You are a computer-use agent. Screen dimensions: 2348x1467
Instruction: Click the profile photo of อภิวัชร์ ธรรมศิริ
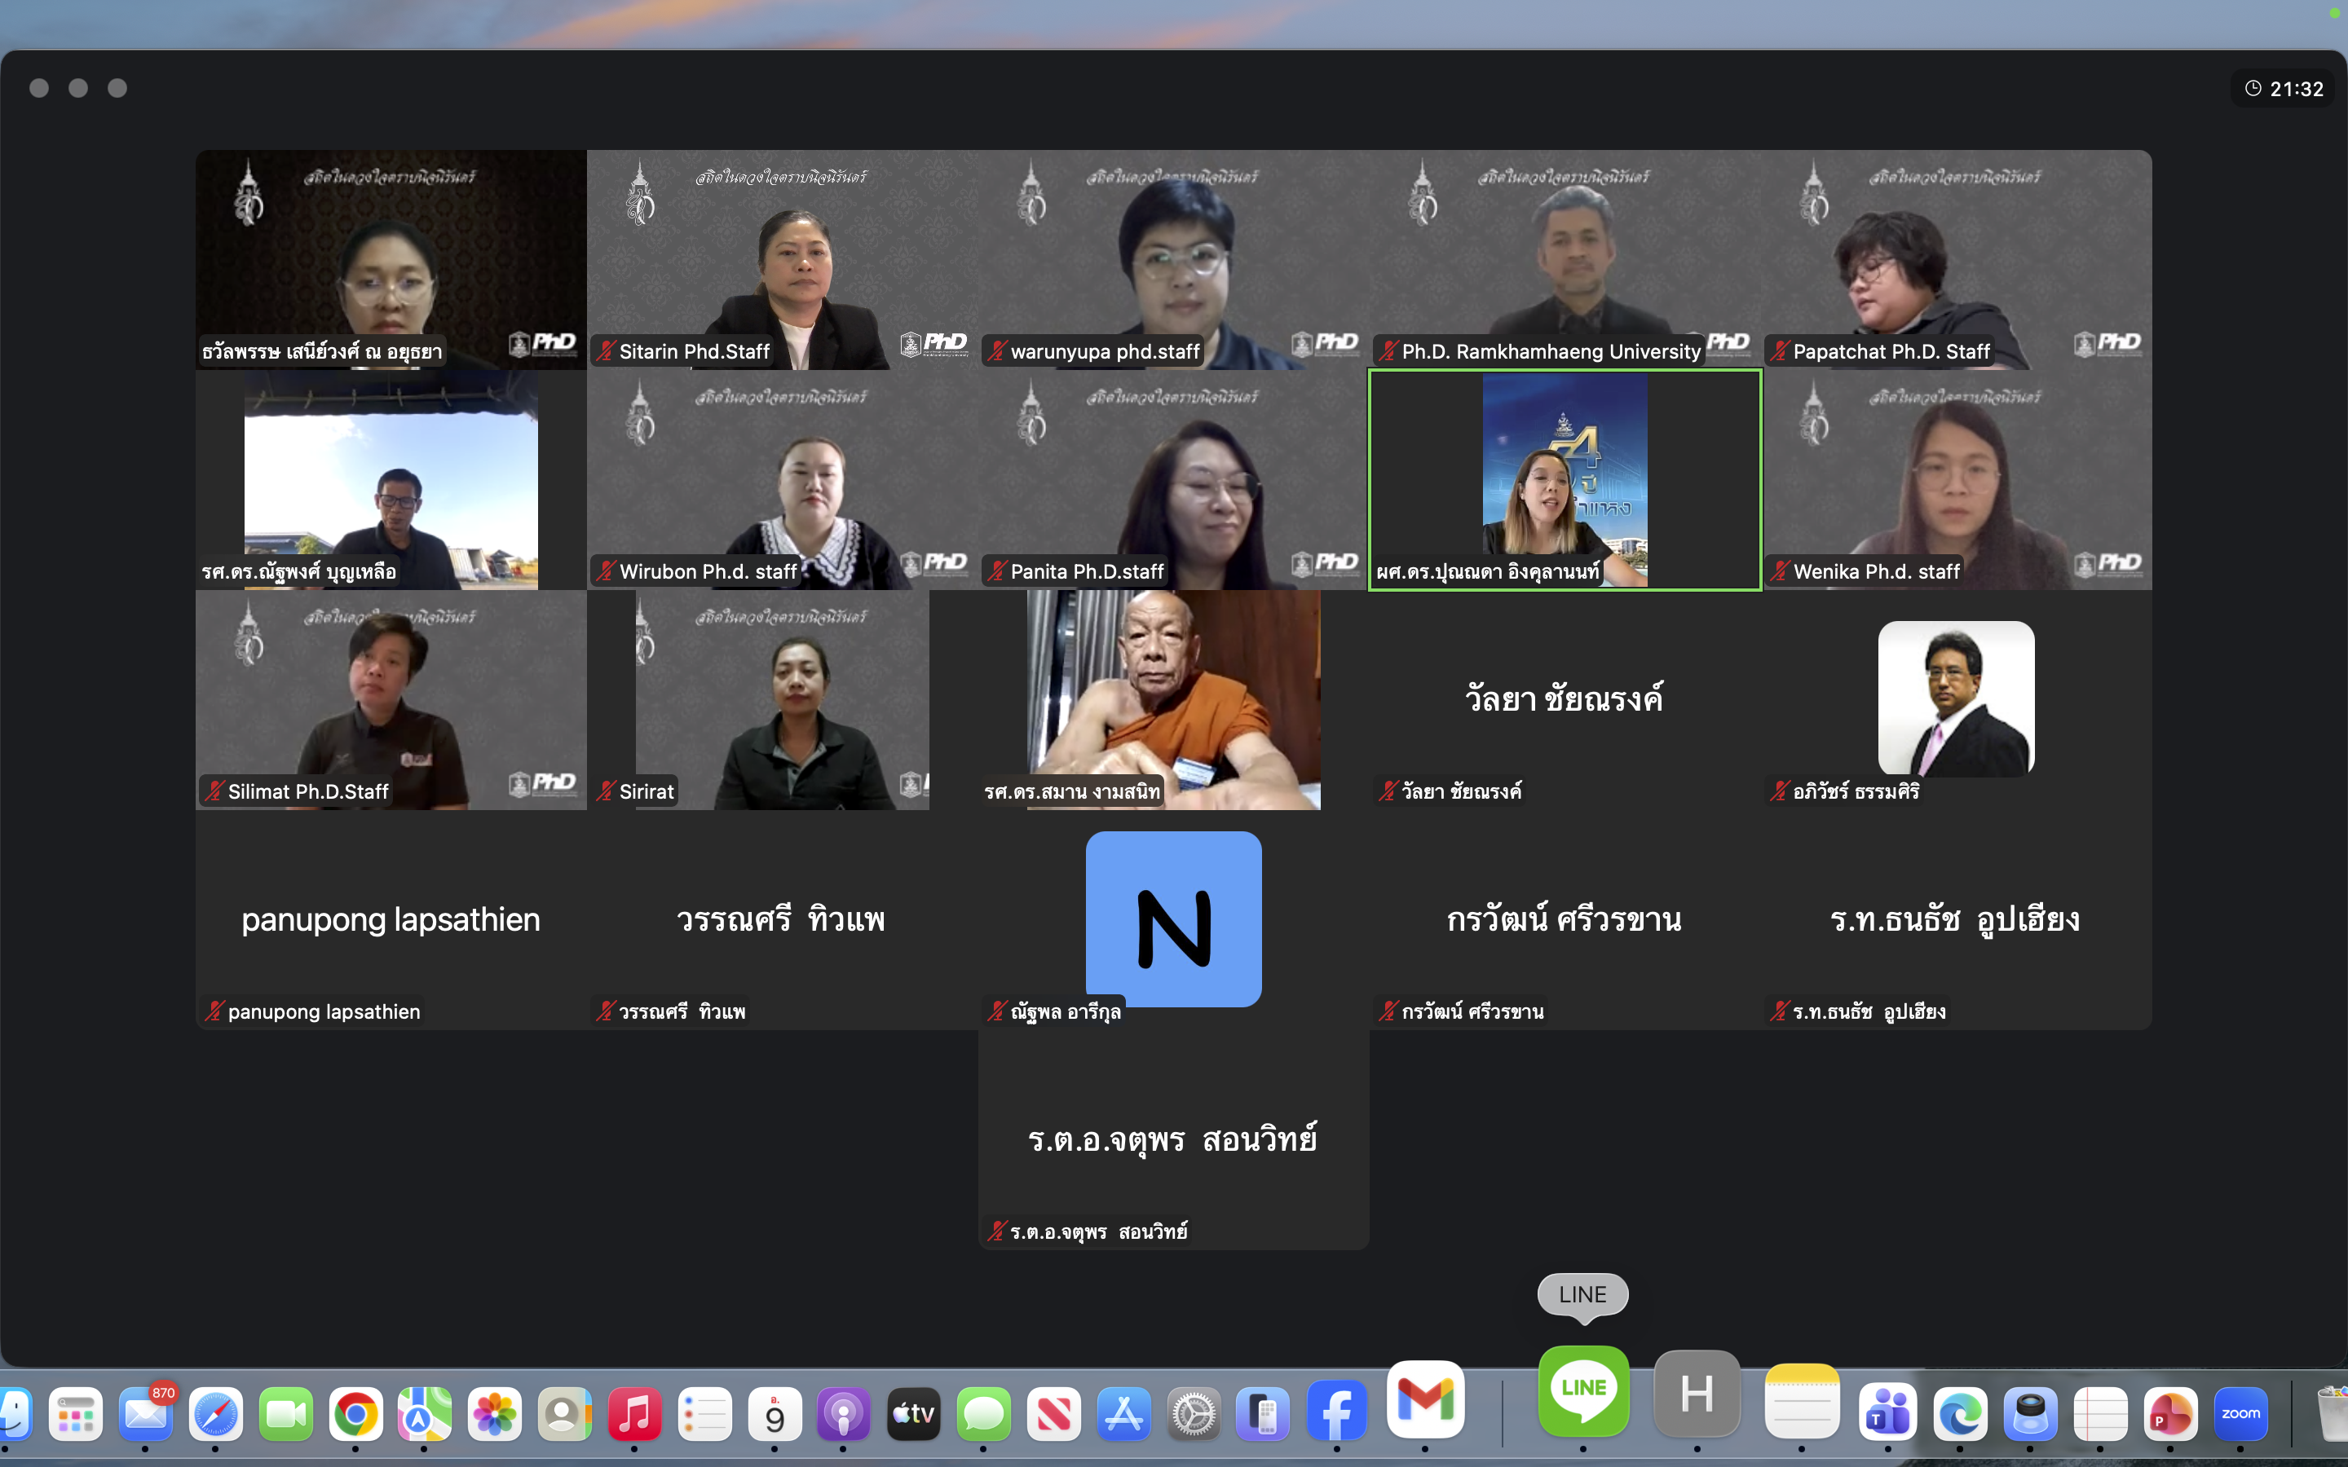pyautogui.click(x=1955, y=698)
